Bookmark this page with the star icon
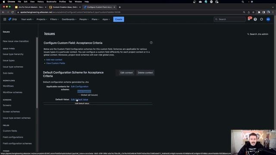This screenshot has width=276, height=155. pos(253,12)
